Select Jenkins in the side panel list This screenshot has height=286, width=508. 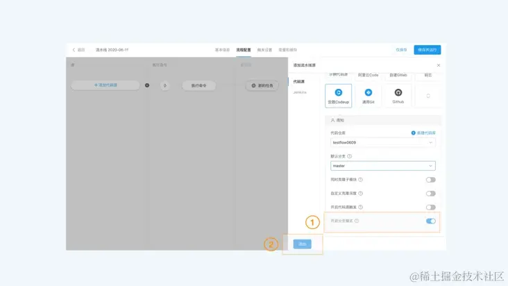pyautogui.click(x=300, y=92)
